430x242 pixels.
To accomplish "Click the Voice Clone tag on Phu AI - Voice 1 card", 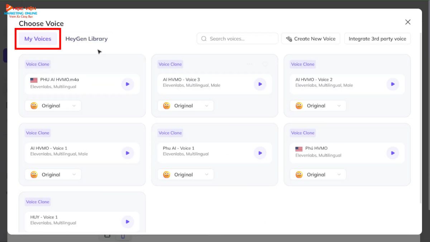I will click(x=170, y=133).
